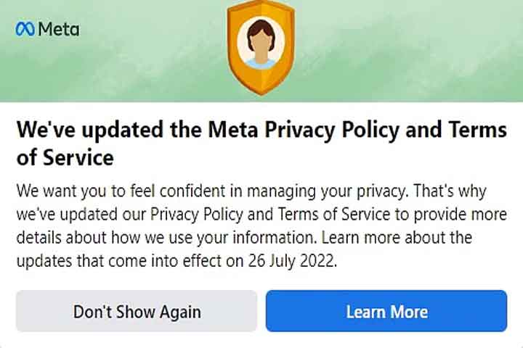Click the "Meta" wordmark text
Screen dimensions: 523x348
click(59, 30)
